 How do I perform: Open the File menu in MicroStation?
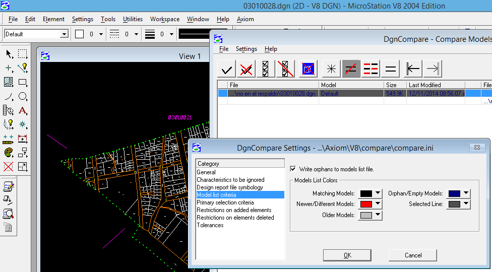point(13,19)
